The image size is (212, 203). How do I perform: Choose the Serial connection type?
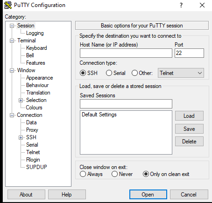point(109,73)
